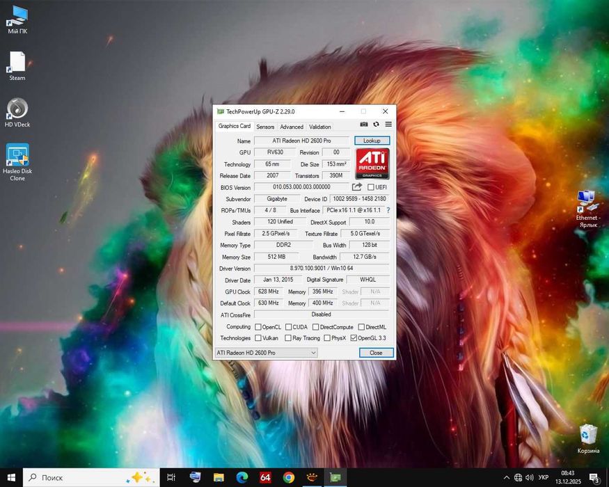609x487 pixels.
Task: Toggle the DirectCompute checkbox
Action: [316, 327]
